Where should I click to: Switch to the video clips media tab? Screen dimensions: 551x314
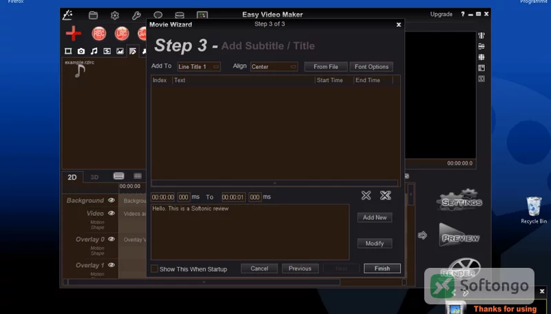(68, 51)
